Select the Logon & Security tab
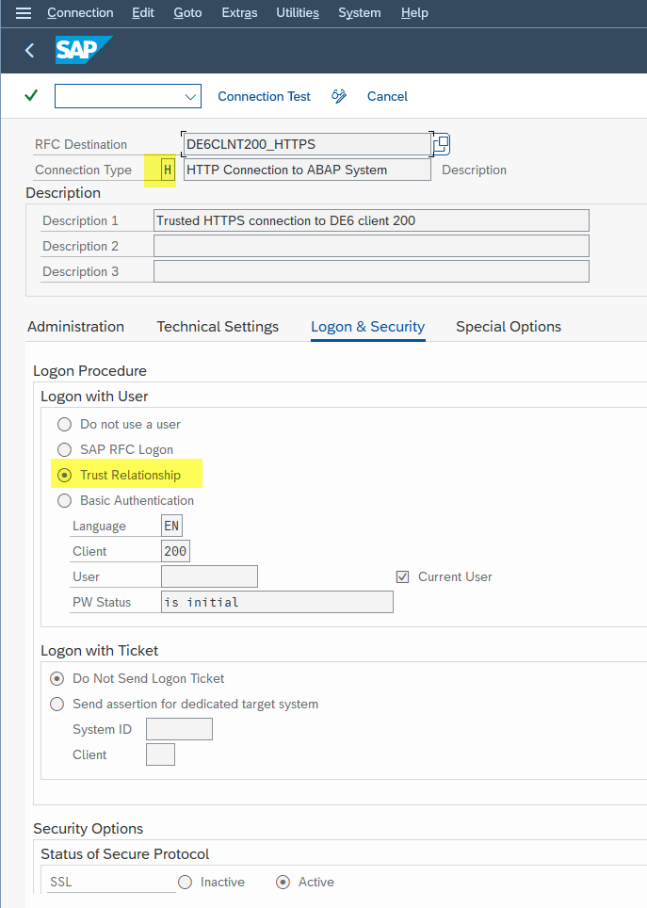Screen dimensions: 647x908 368,327
